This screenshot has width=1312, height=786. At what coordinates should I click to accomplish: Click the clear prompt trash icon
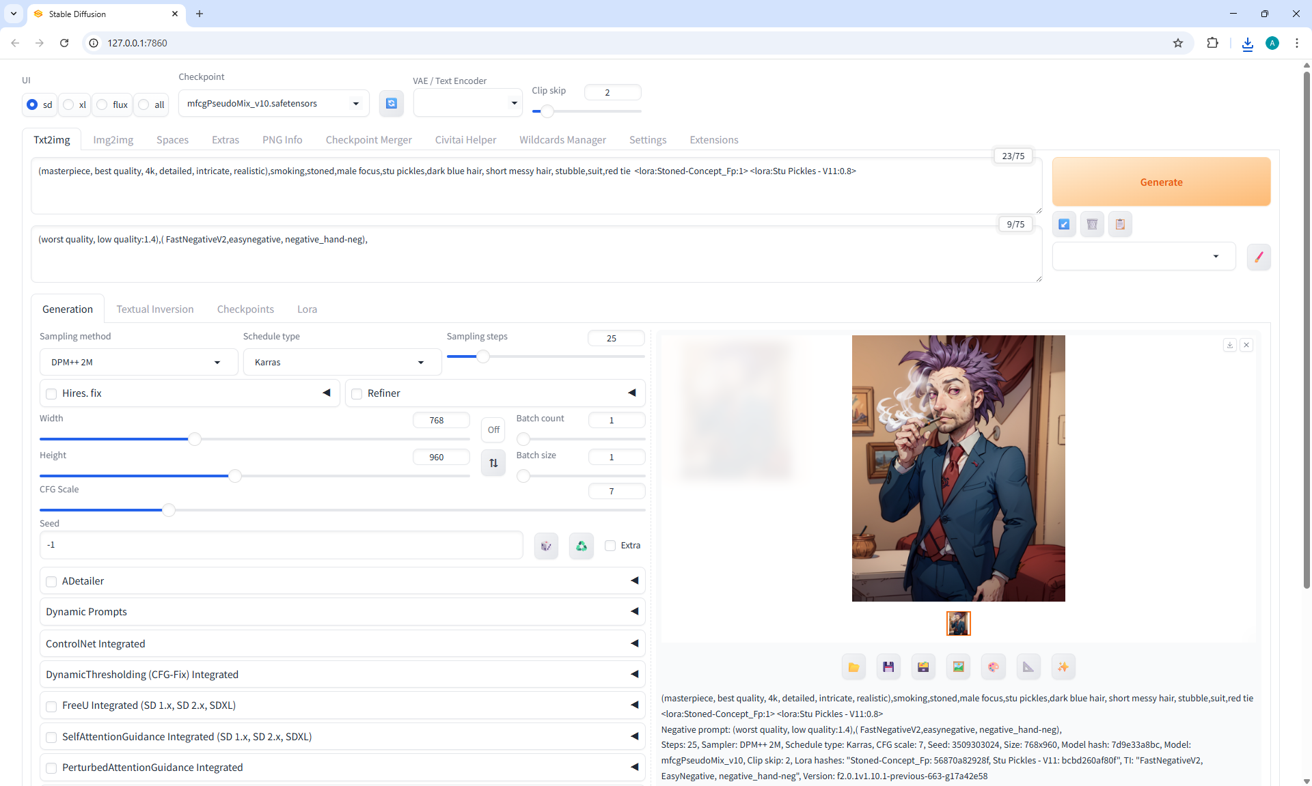pyautogui.click(x=1092, y=224)
